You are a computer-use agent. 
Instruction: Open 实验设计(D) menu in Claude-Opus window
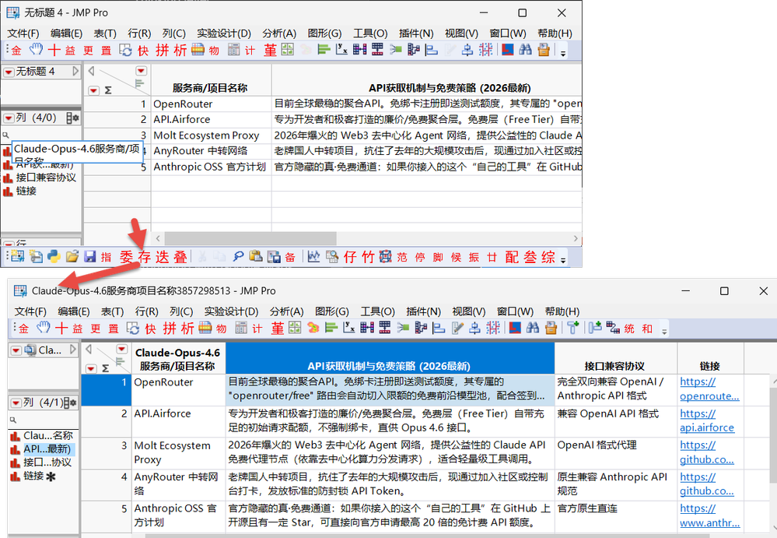(232, 311)
